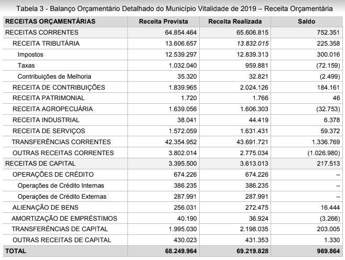Click the total value 69.219.828

[x=252, y=251]
